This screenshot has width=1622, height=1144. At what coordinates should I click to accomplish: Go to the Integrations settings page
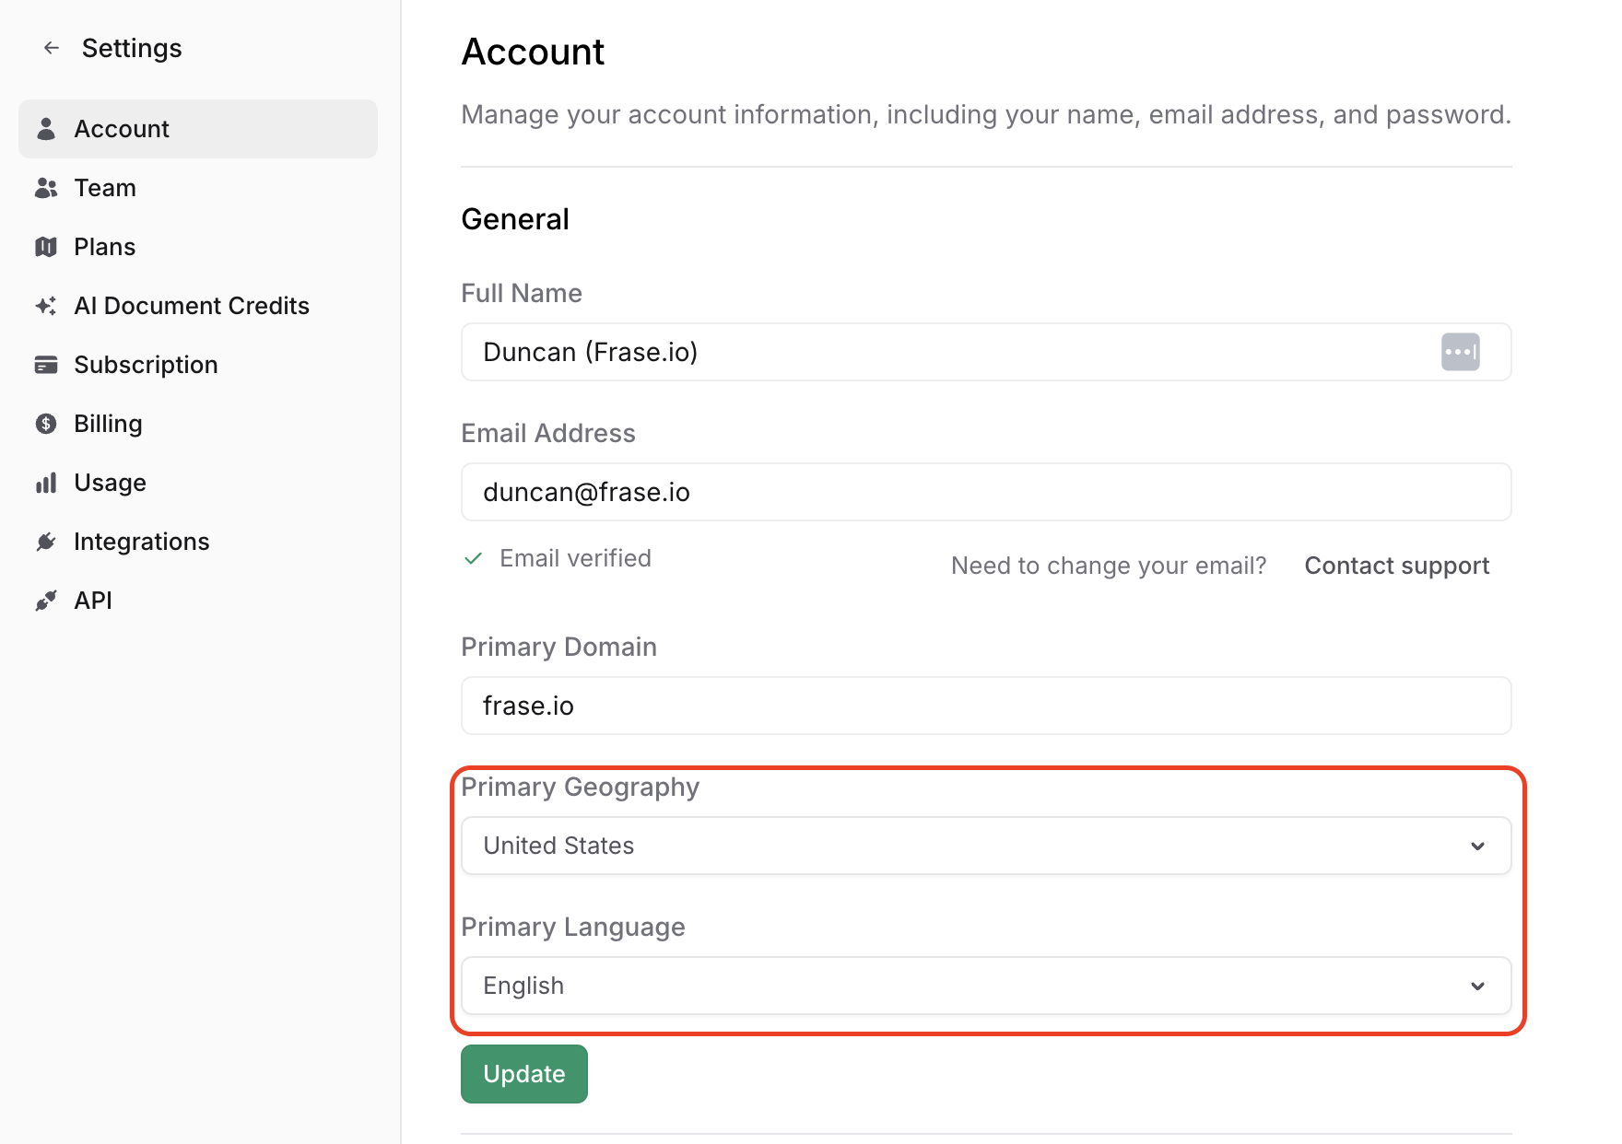coord(141,542)
